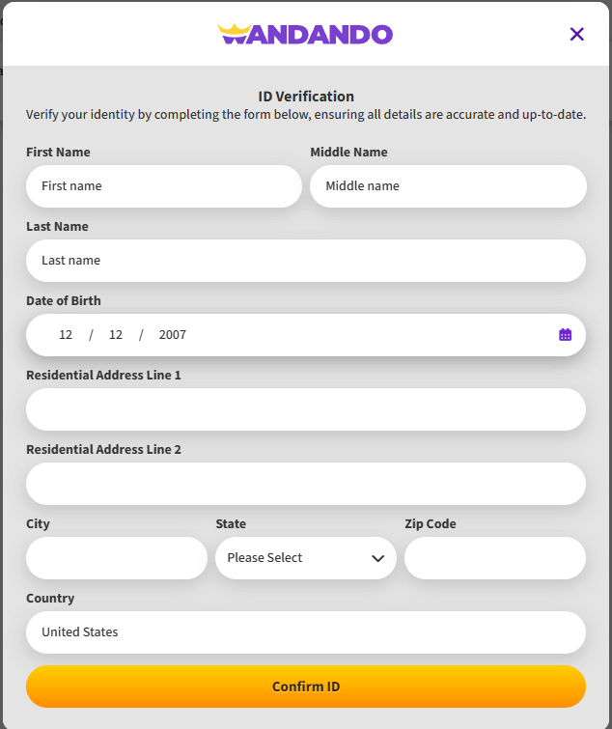Focus the First name input field
Screen dimensions: 612x729
[x=164, y=186]
